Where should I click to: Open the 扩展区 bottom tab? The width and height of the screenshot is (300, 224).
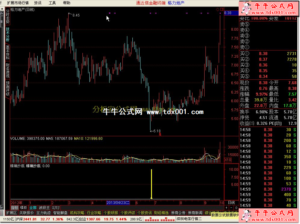pyautogui.click(x=11, y=213)
